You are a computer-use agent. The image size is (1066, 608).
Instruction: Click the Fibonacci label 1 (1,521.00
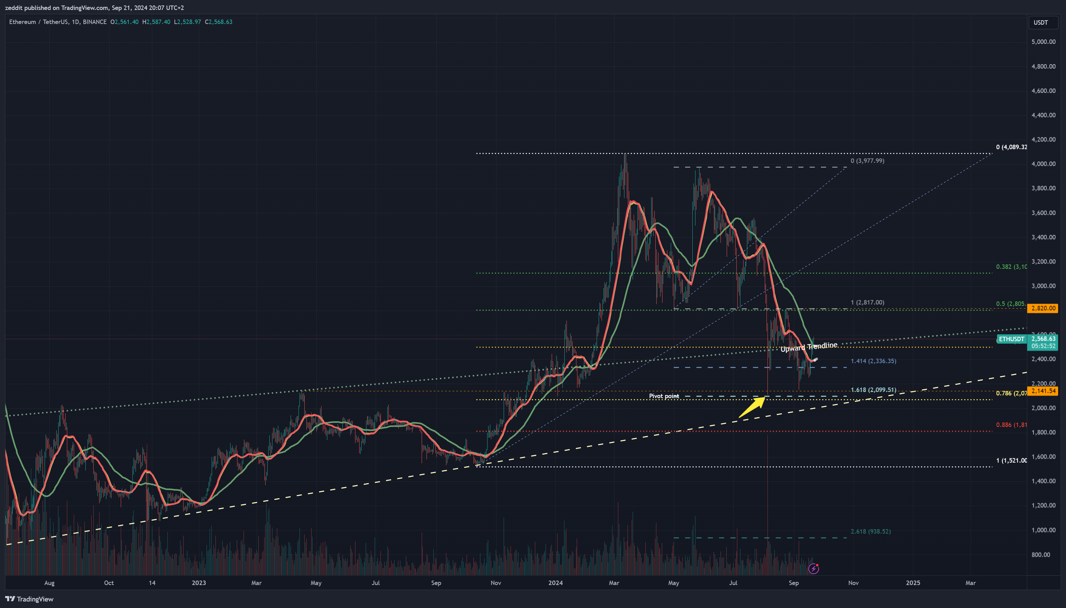click(1011, 460)
